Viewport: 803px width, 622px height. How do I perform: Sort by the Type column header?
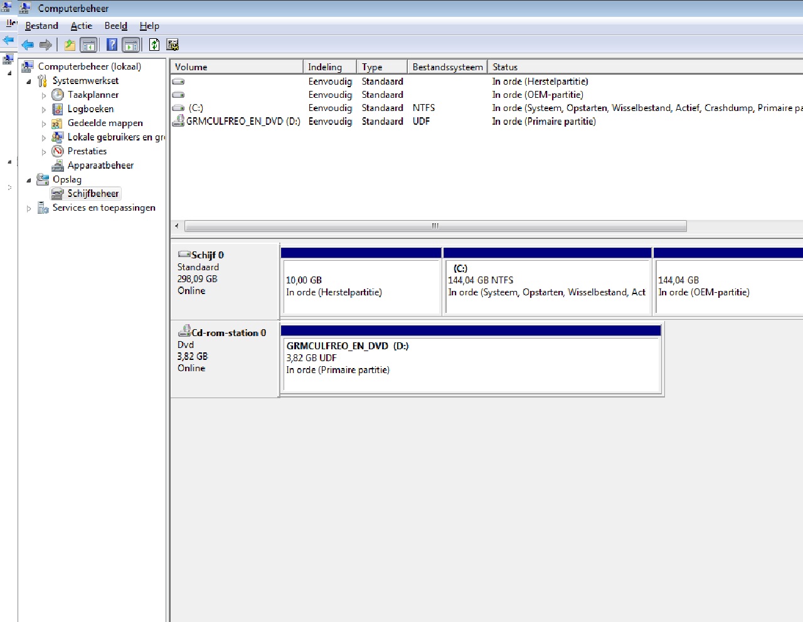pos(382,67)
